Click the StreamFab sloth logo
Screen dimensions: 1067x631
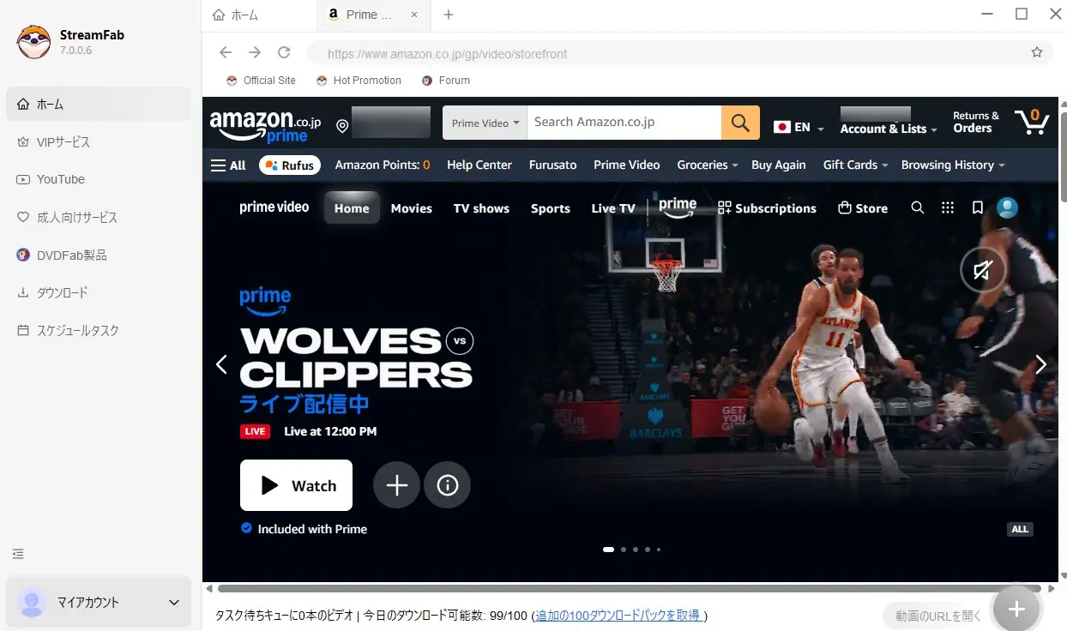[x=34, y=42]
